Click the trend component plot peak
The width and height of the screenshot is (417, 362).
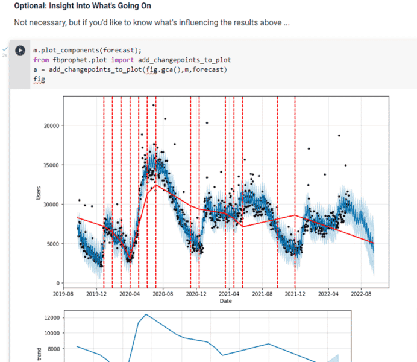(x=146, y=314)
